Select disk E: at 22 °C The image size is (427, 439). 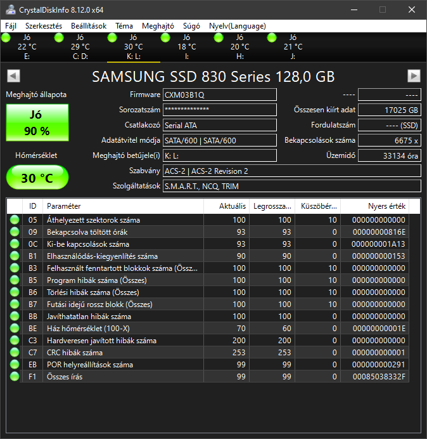[27, 47]
